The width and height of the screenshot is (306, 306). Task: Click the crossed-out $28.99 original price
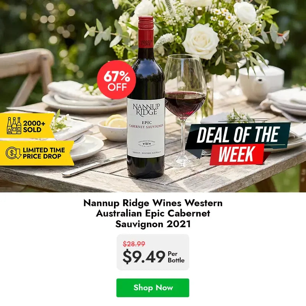[x=134, y=244]
